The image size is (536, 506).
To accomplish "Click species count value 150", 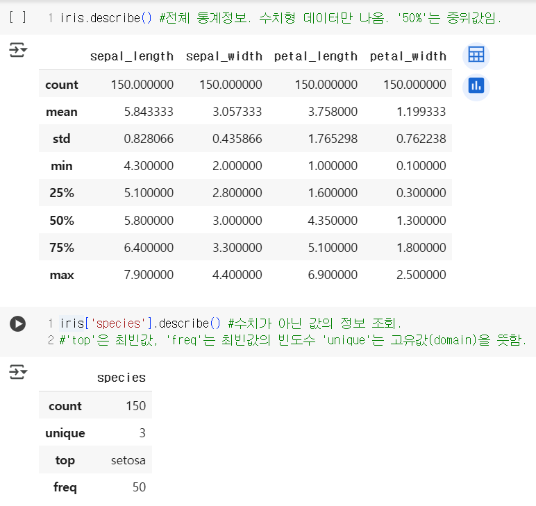I will pyautogui.click(x=135, y=406).
